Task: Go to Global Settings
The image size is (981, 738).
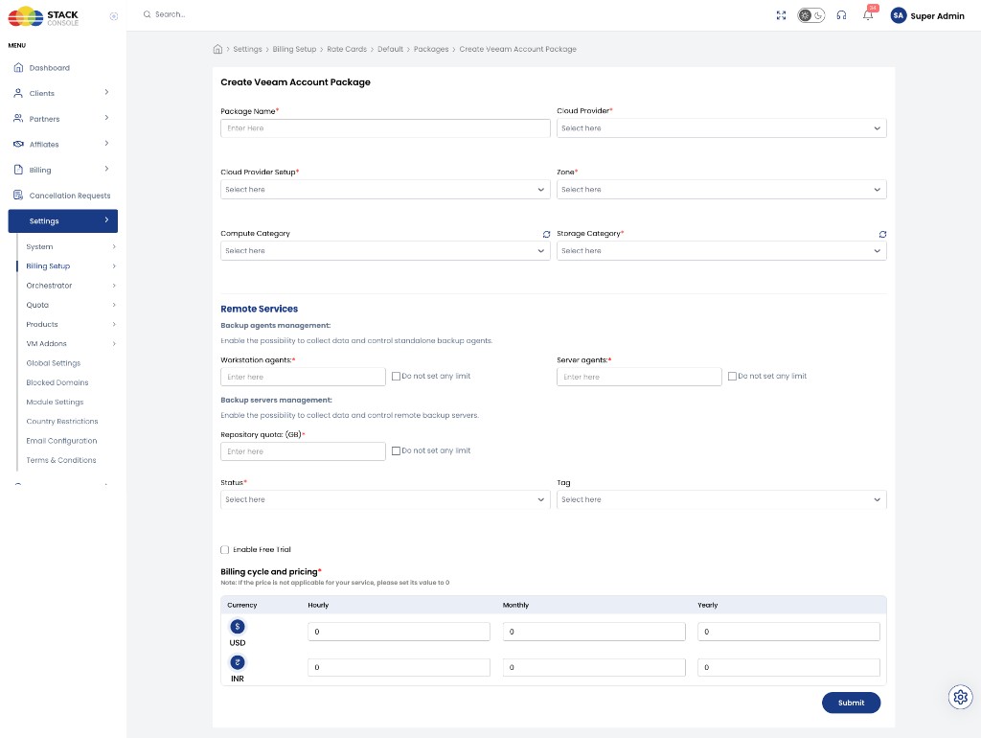Action: (54, 363)
